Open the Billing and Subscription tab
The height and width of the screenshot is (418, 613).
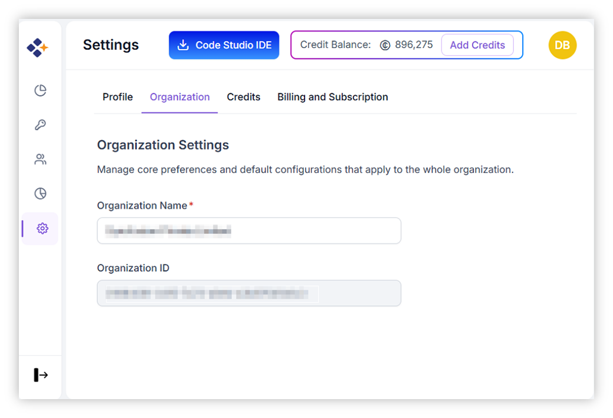pyautogui.click(x=332, y=97)
